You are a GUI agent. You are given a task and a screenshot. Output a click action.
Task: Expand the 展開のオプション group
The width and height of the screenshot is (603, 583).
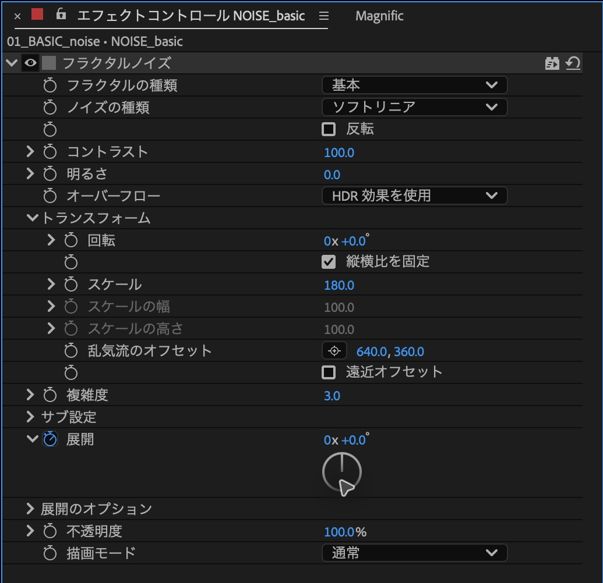(x=30, y=509)
